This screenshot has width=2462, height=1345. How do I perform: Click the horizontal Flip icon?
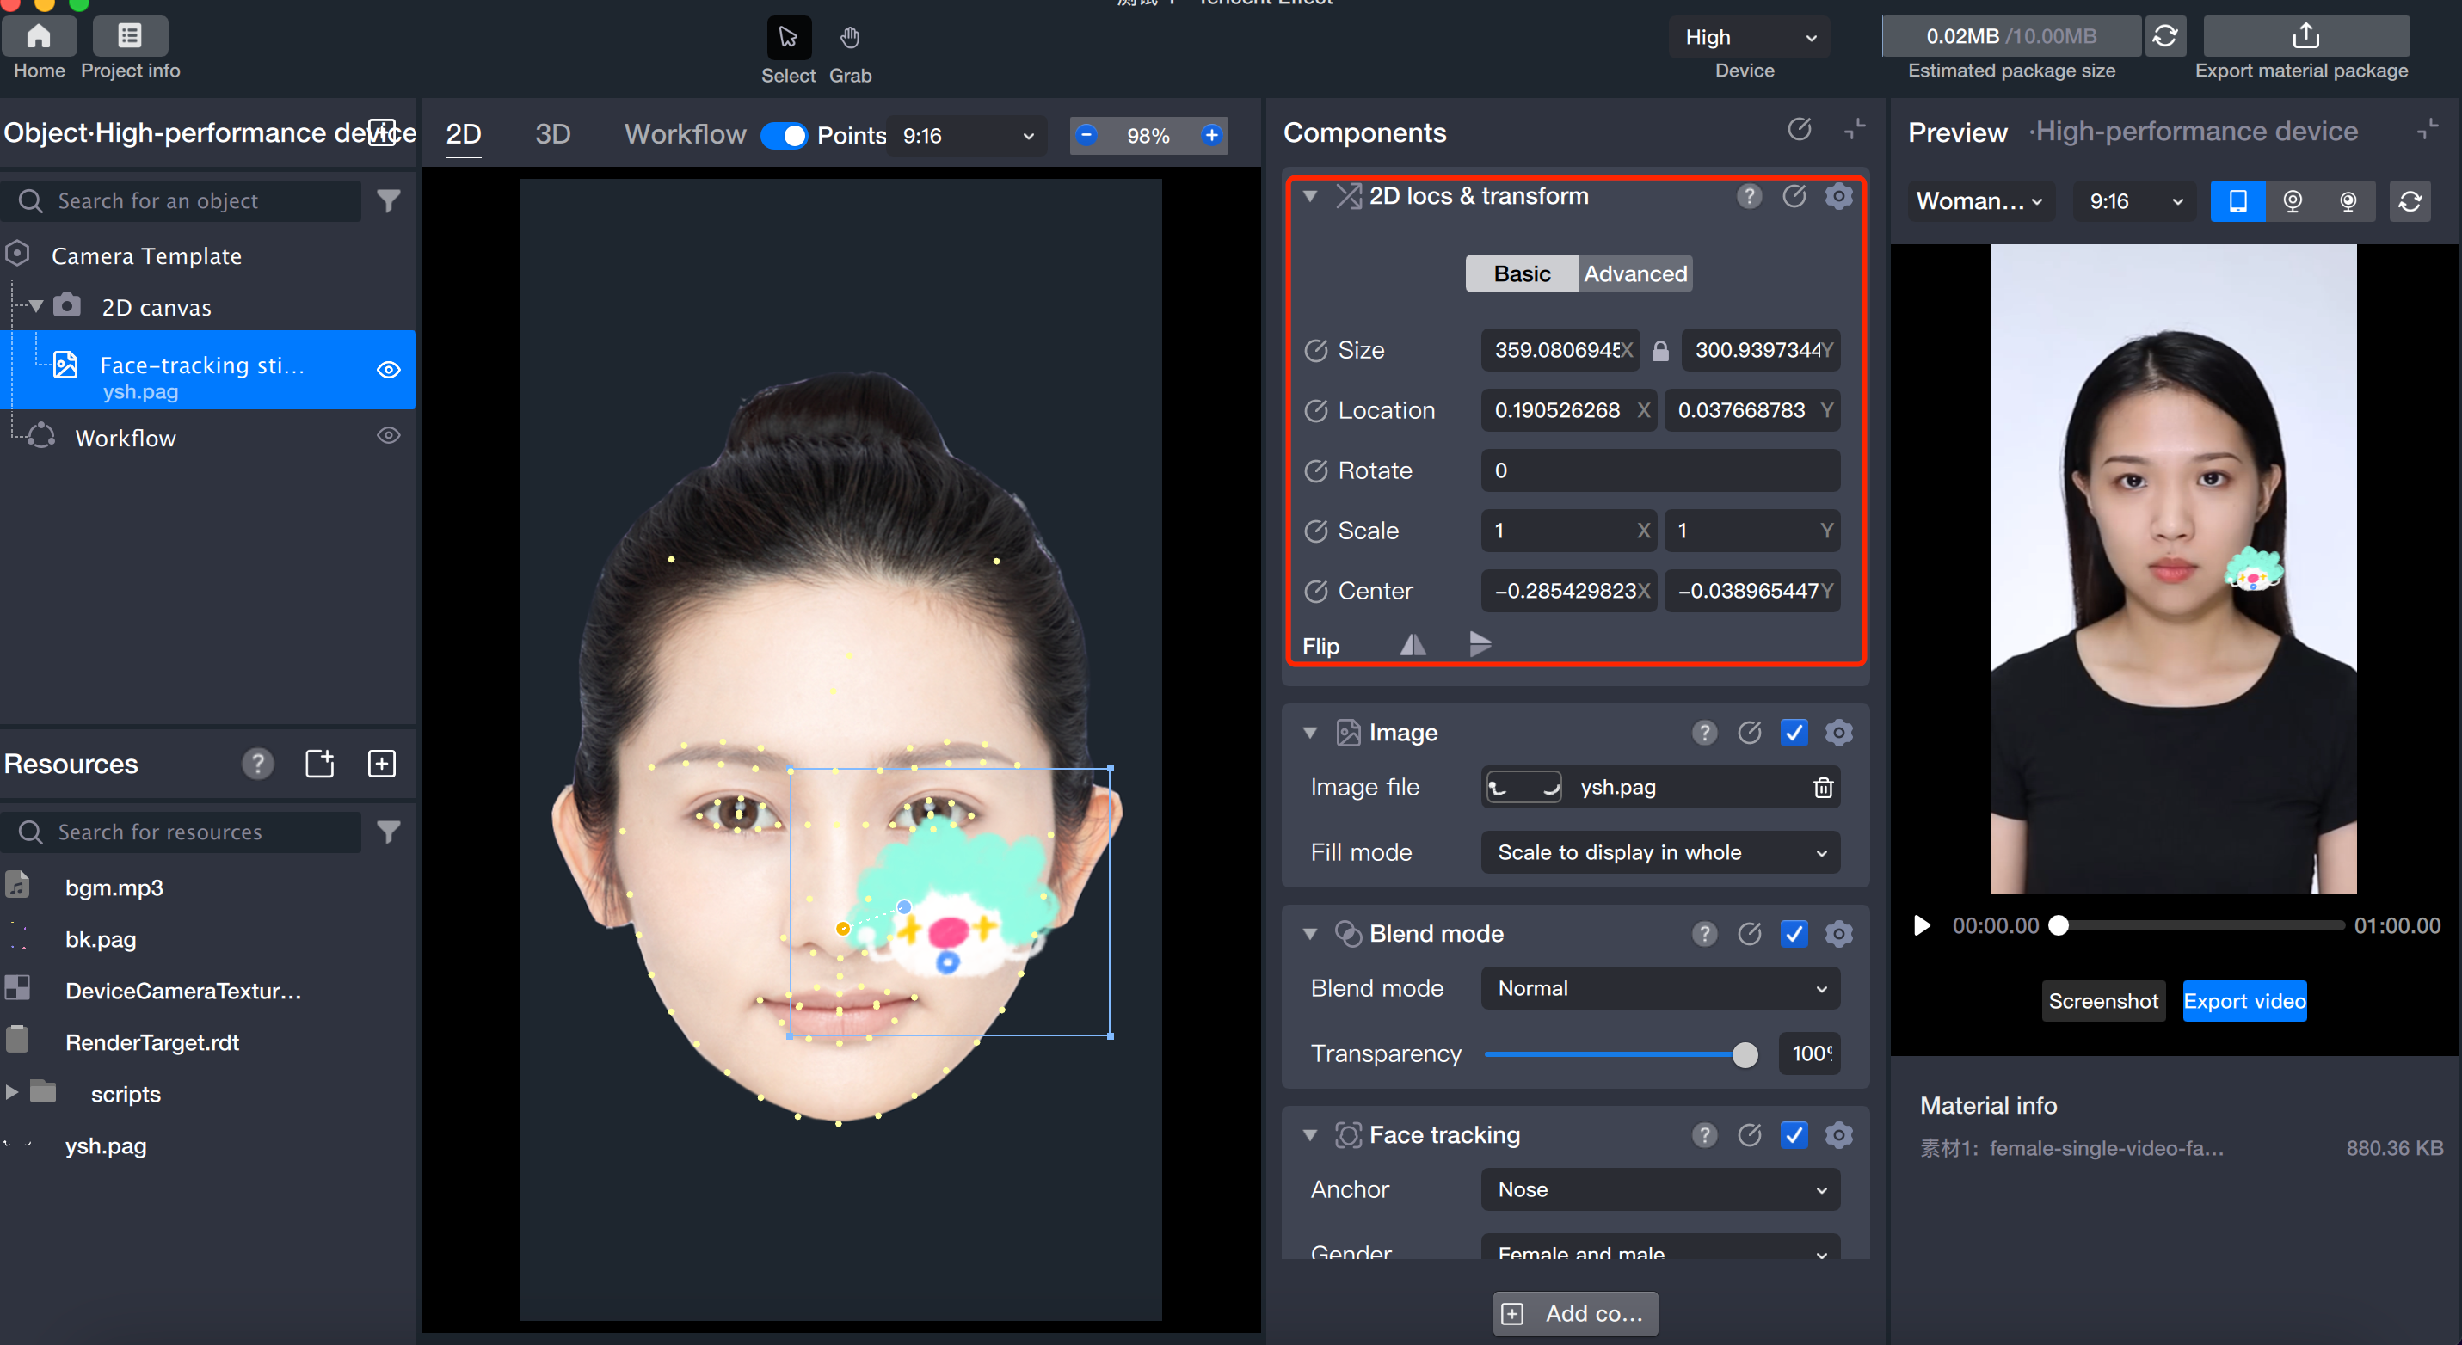click(1413, 645)
